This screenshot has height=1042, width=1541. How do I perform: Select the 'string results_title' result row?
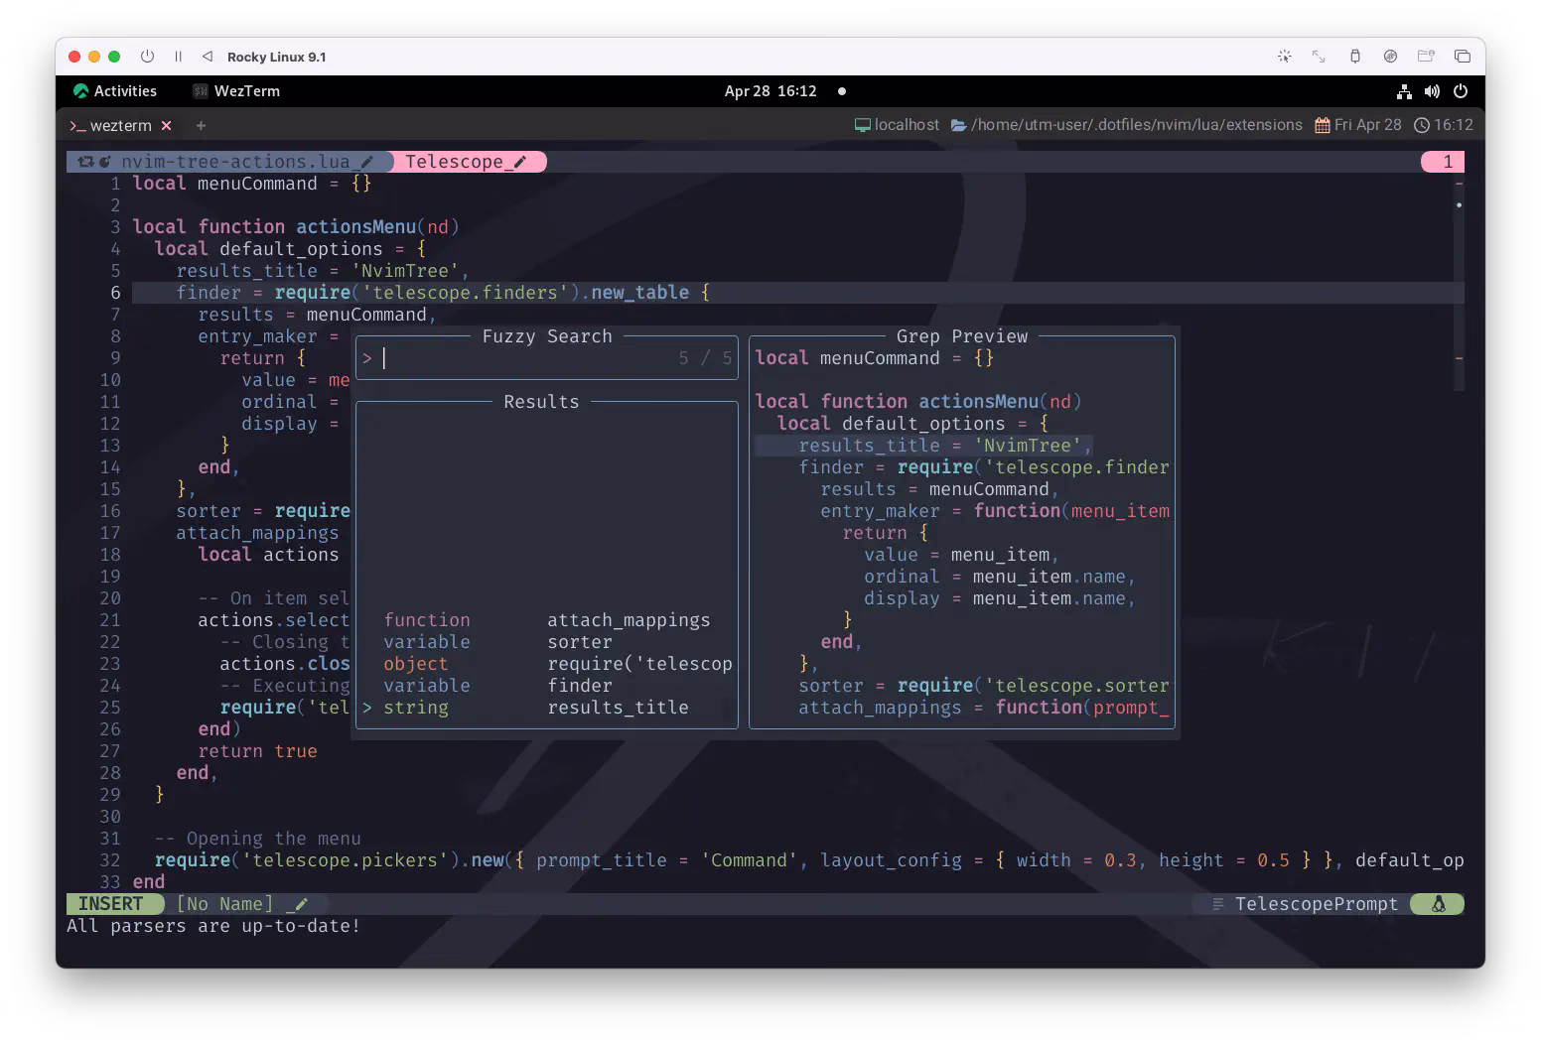546,708
